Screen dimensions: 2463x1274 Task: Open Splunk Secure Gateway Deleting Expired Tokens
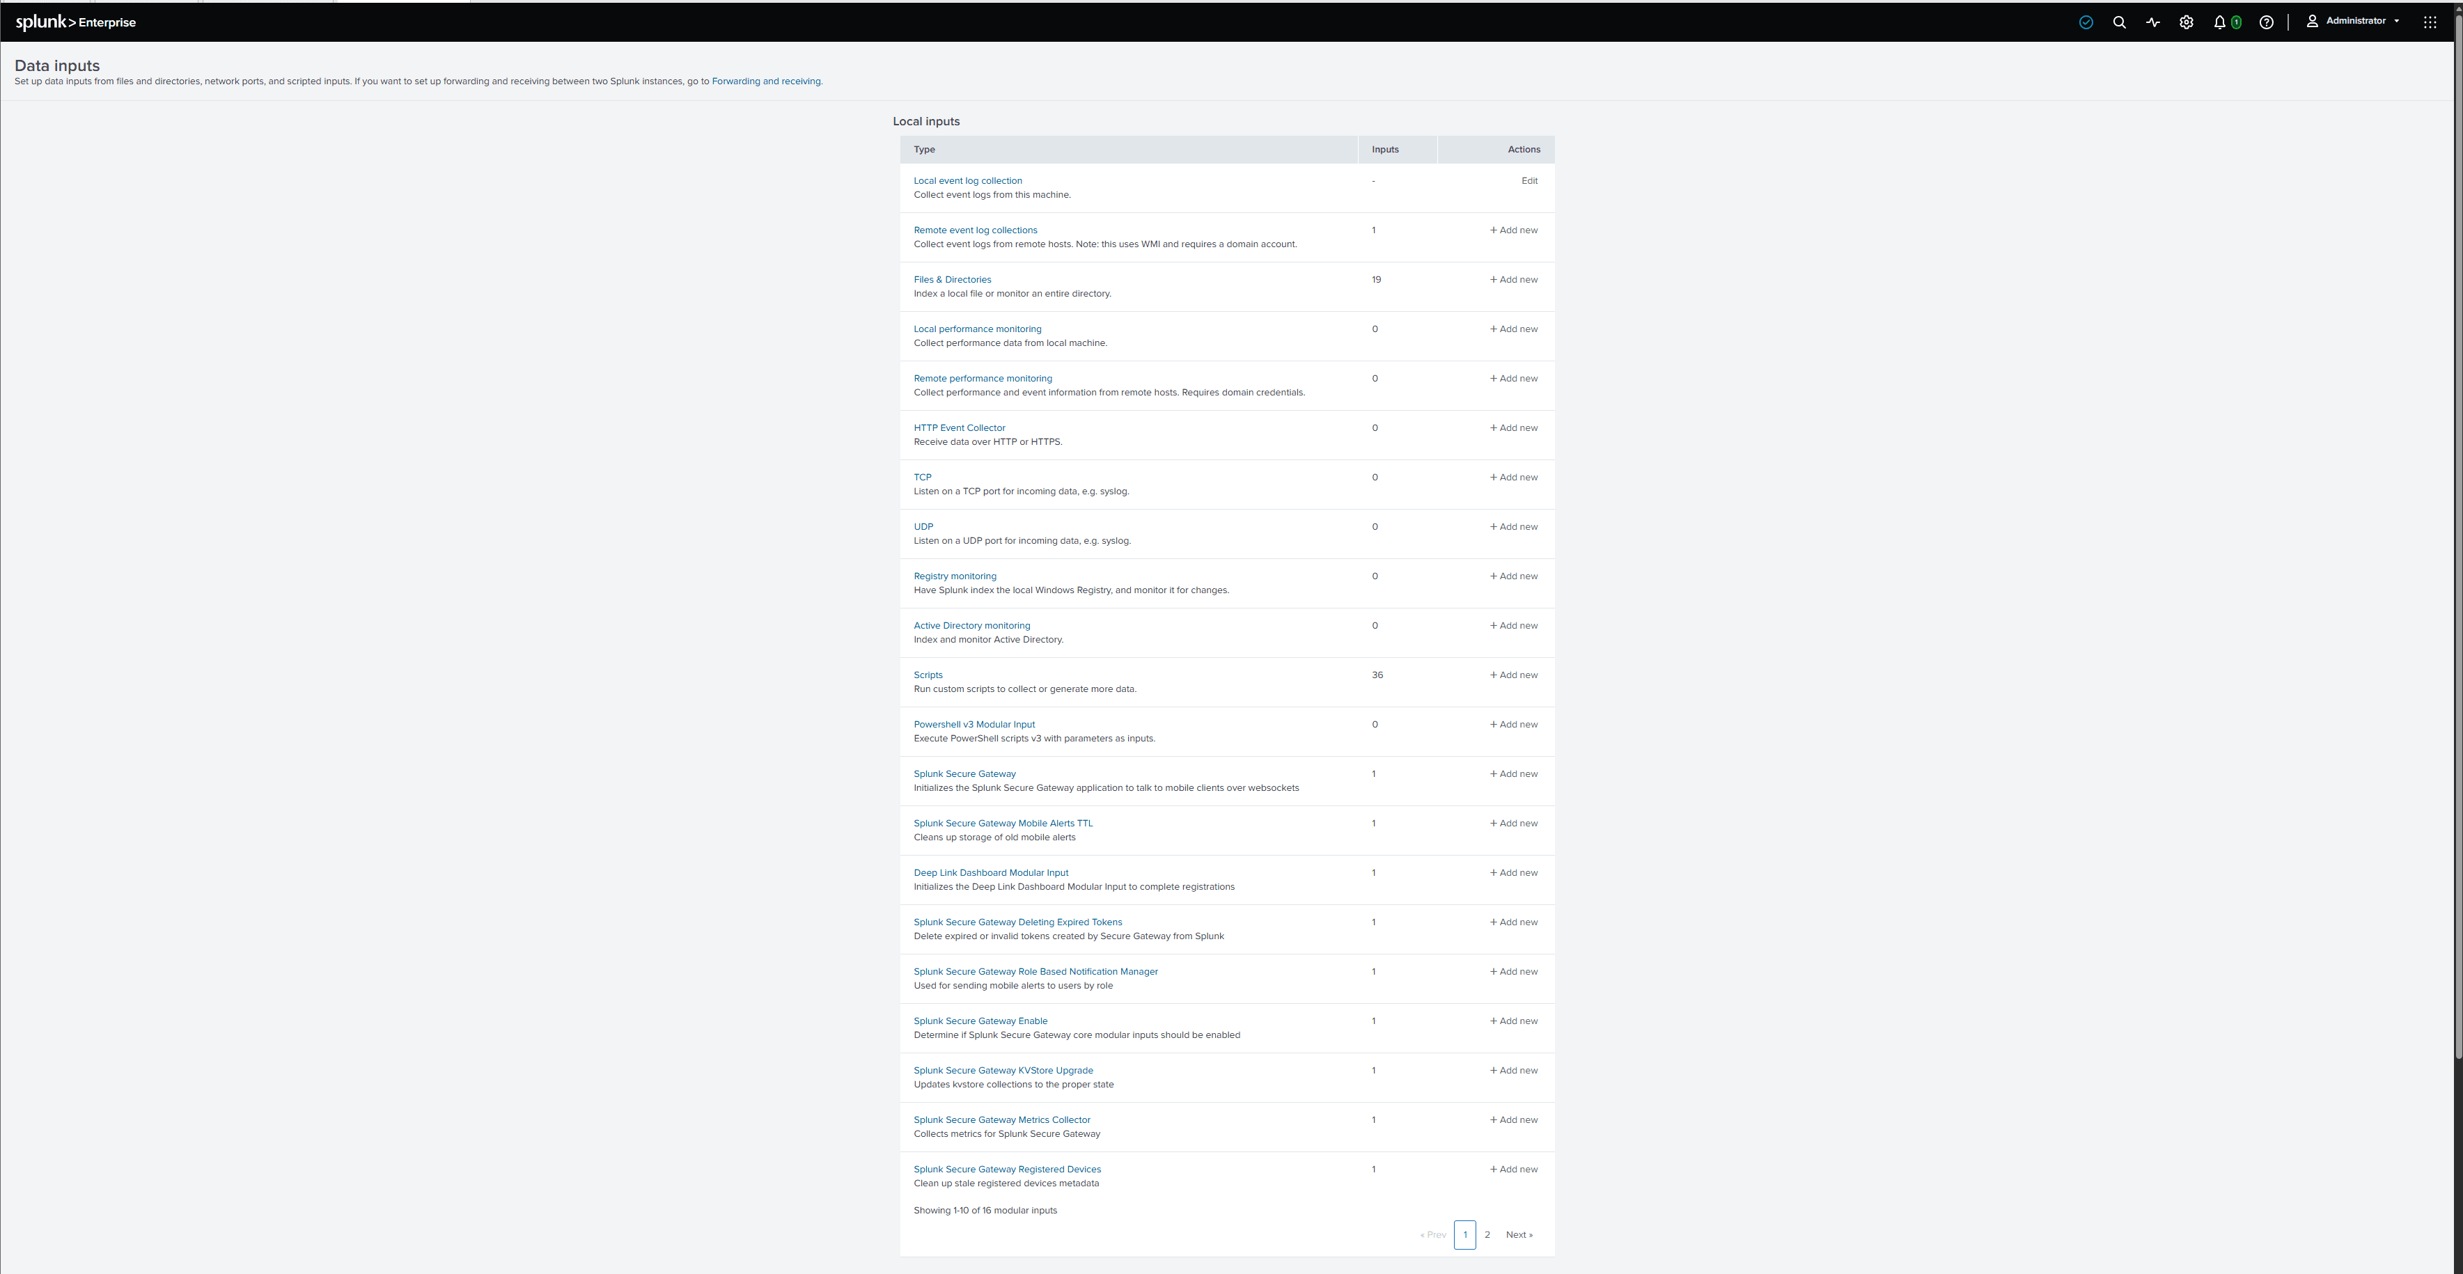tap(1017, 922)
